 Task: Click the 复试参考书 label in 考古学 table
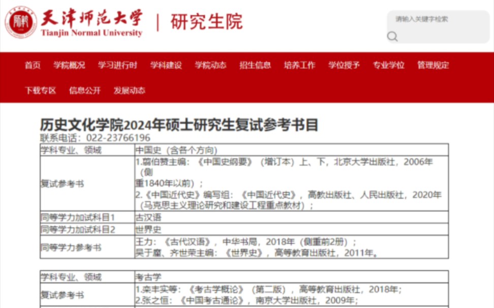(x=63, y=295)
